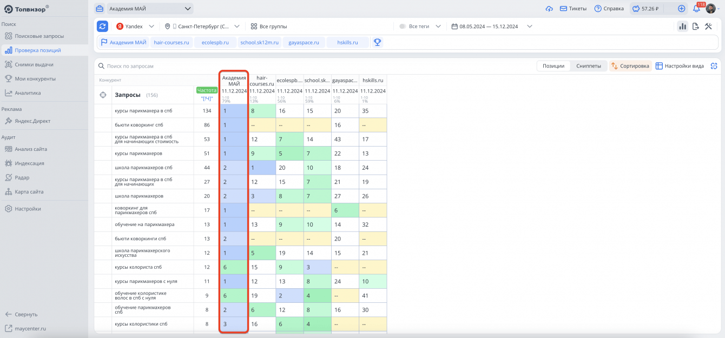725x338 pixels.
Task: Switch to Сниппеты view
Action: (x=588, y=66)
